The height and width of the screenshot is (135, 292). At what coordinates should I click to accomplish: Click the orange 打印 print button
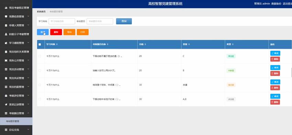click(83, 32)
